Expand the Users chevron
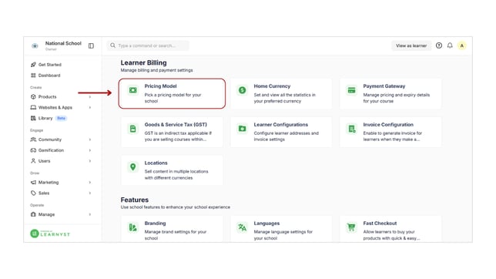This screenshot has height=279, width=496. point(90,161)
